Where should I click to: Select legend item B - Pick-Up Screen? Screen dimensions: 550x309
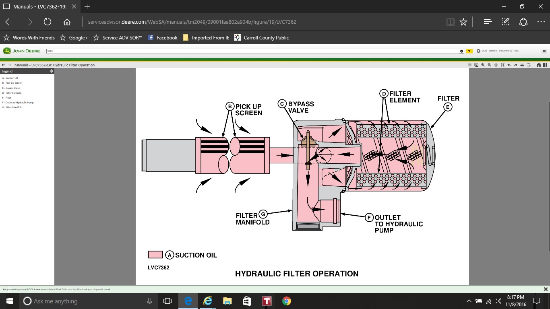(x=12, y=83)
